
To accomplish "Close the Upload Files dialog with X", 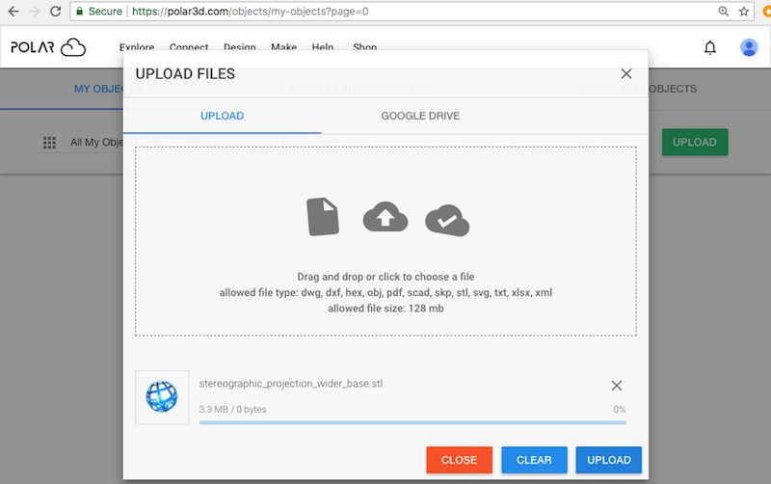I will pos(625,74).
